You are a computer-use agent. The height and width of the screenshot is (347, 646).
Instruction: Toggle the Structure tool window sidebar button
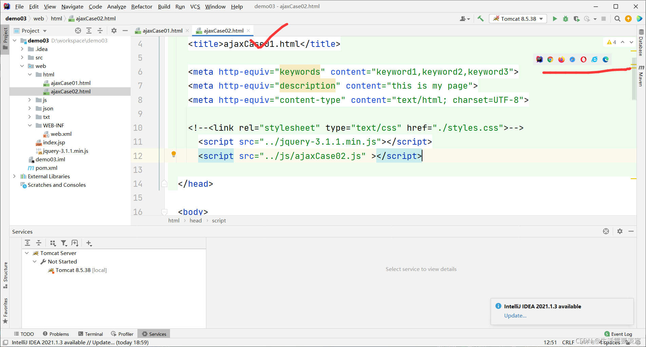(5, 275)
